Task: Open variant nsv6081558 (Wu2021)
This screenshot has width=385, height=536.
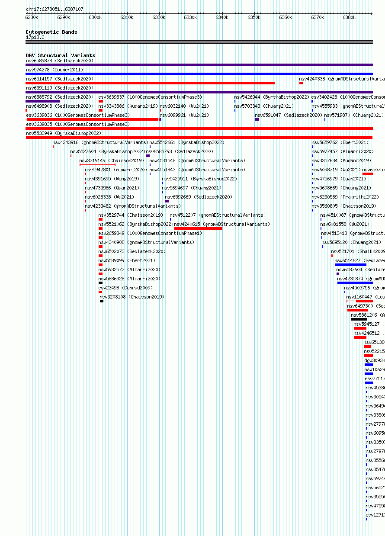Action: [345, 224]
